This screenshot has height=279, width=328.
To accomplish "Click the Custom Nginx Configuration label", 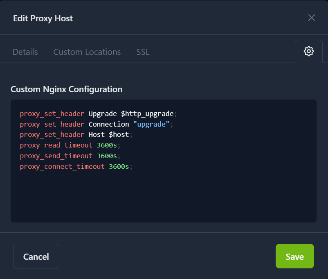I will click(66, 89).
